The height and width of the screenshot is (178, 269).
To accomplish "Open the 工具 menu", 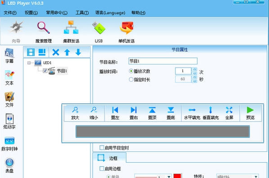I will coord(82,13).
